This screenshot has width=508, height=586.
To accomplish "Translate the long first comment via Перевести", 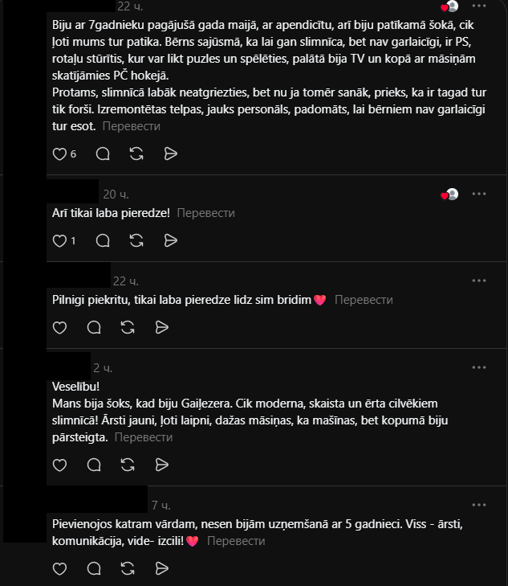I will tap(132, 126).
